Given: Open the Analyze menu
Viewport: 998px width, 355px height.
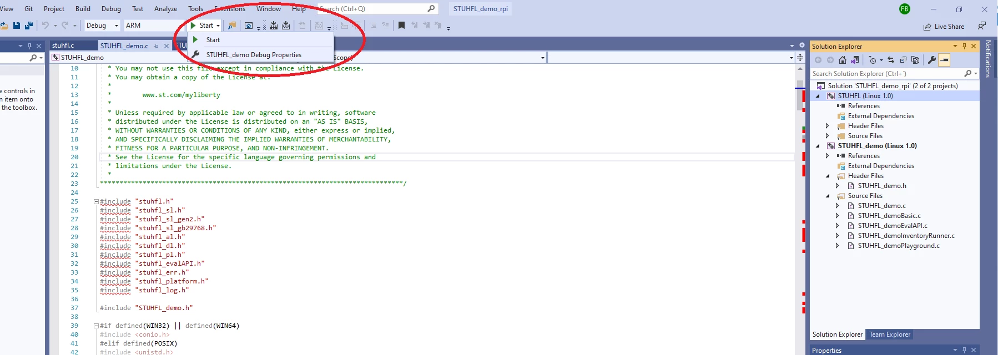Looking at the screenshot, I should pos(165,9).
